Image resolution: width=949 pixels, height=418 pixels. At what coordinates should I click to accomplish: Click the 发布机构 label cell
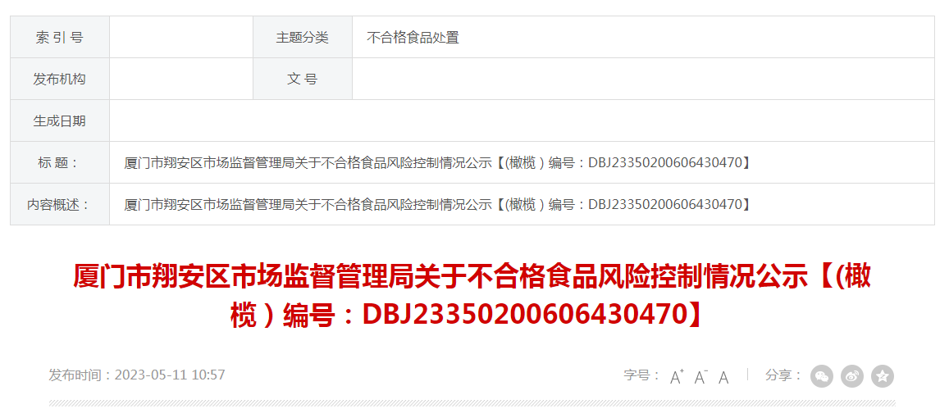[x=60, y=80]
